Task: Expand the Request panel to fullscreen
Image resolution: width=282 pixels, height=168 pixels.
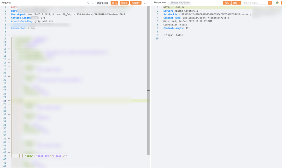Action: [145, 3]
